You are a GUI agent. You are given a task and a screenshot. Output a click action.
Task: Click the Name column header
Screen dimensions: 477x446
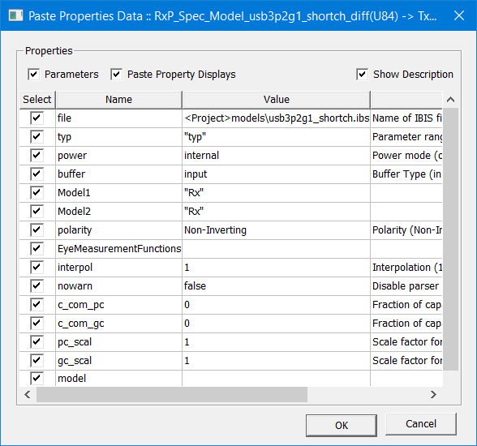pyautogui.click(x=119, y=100)
